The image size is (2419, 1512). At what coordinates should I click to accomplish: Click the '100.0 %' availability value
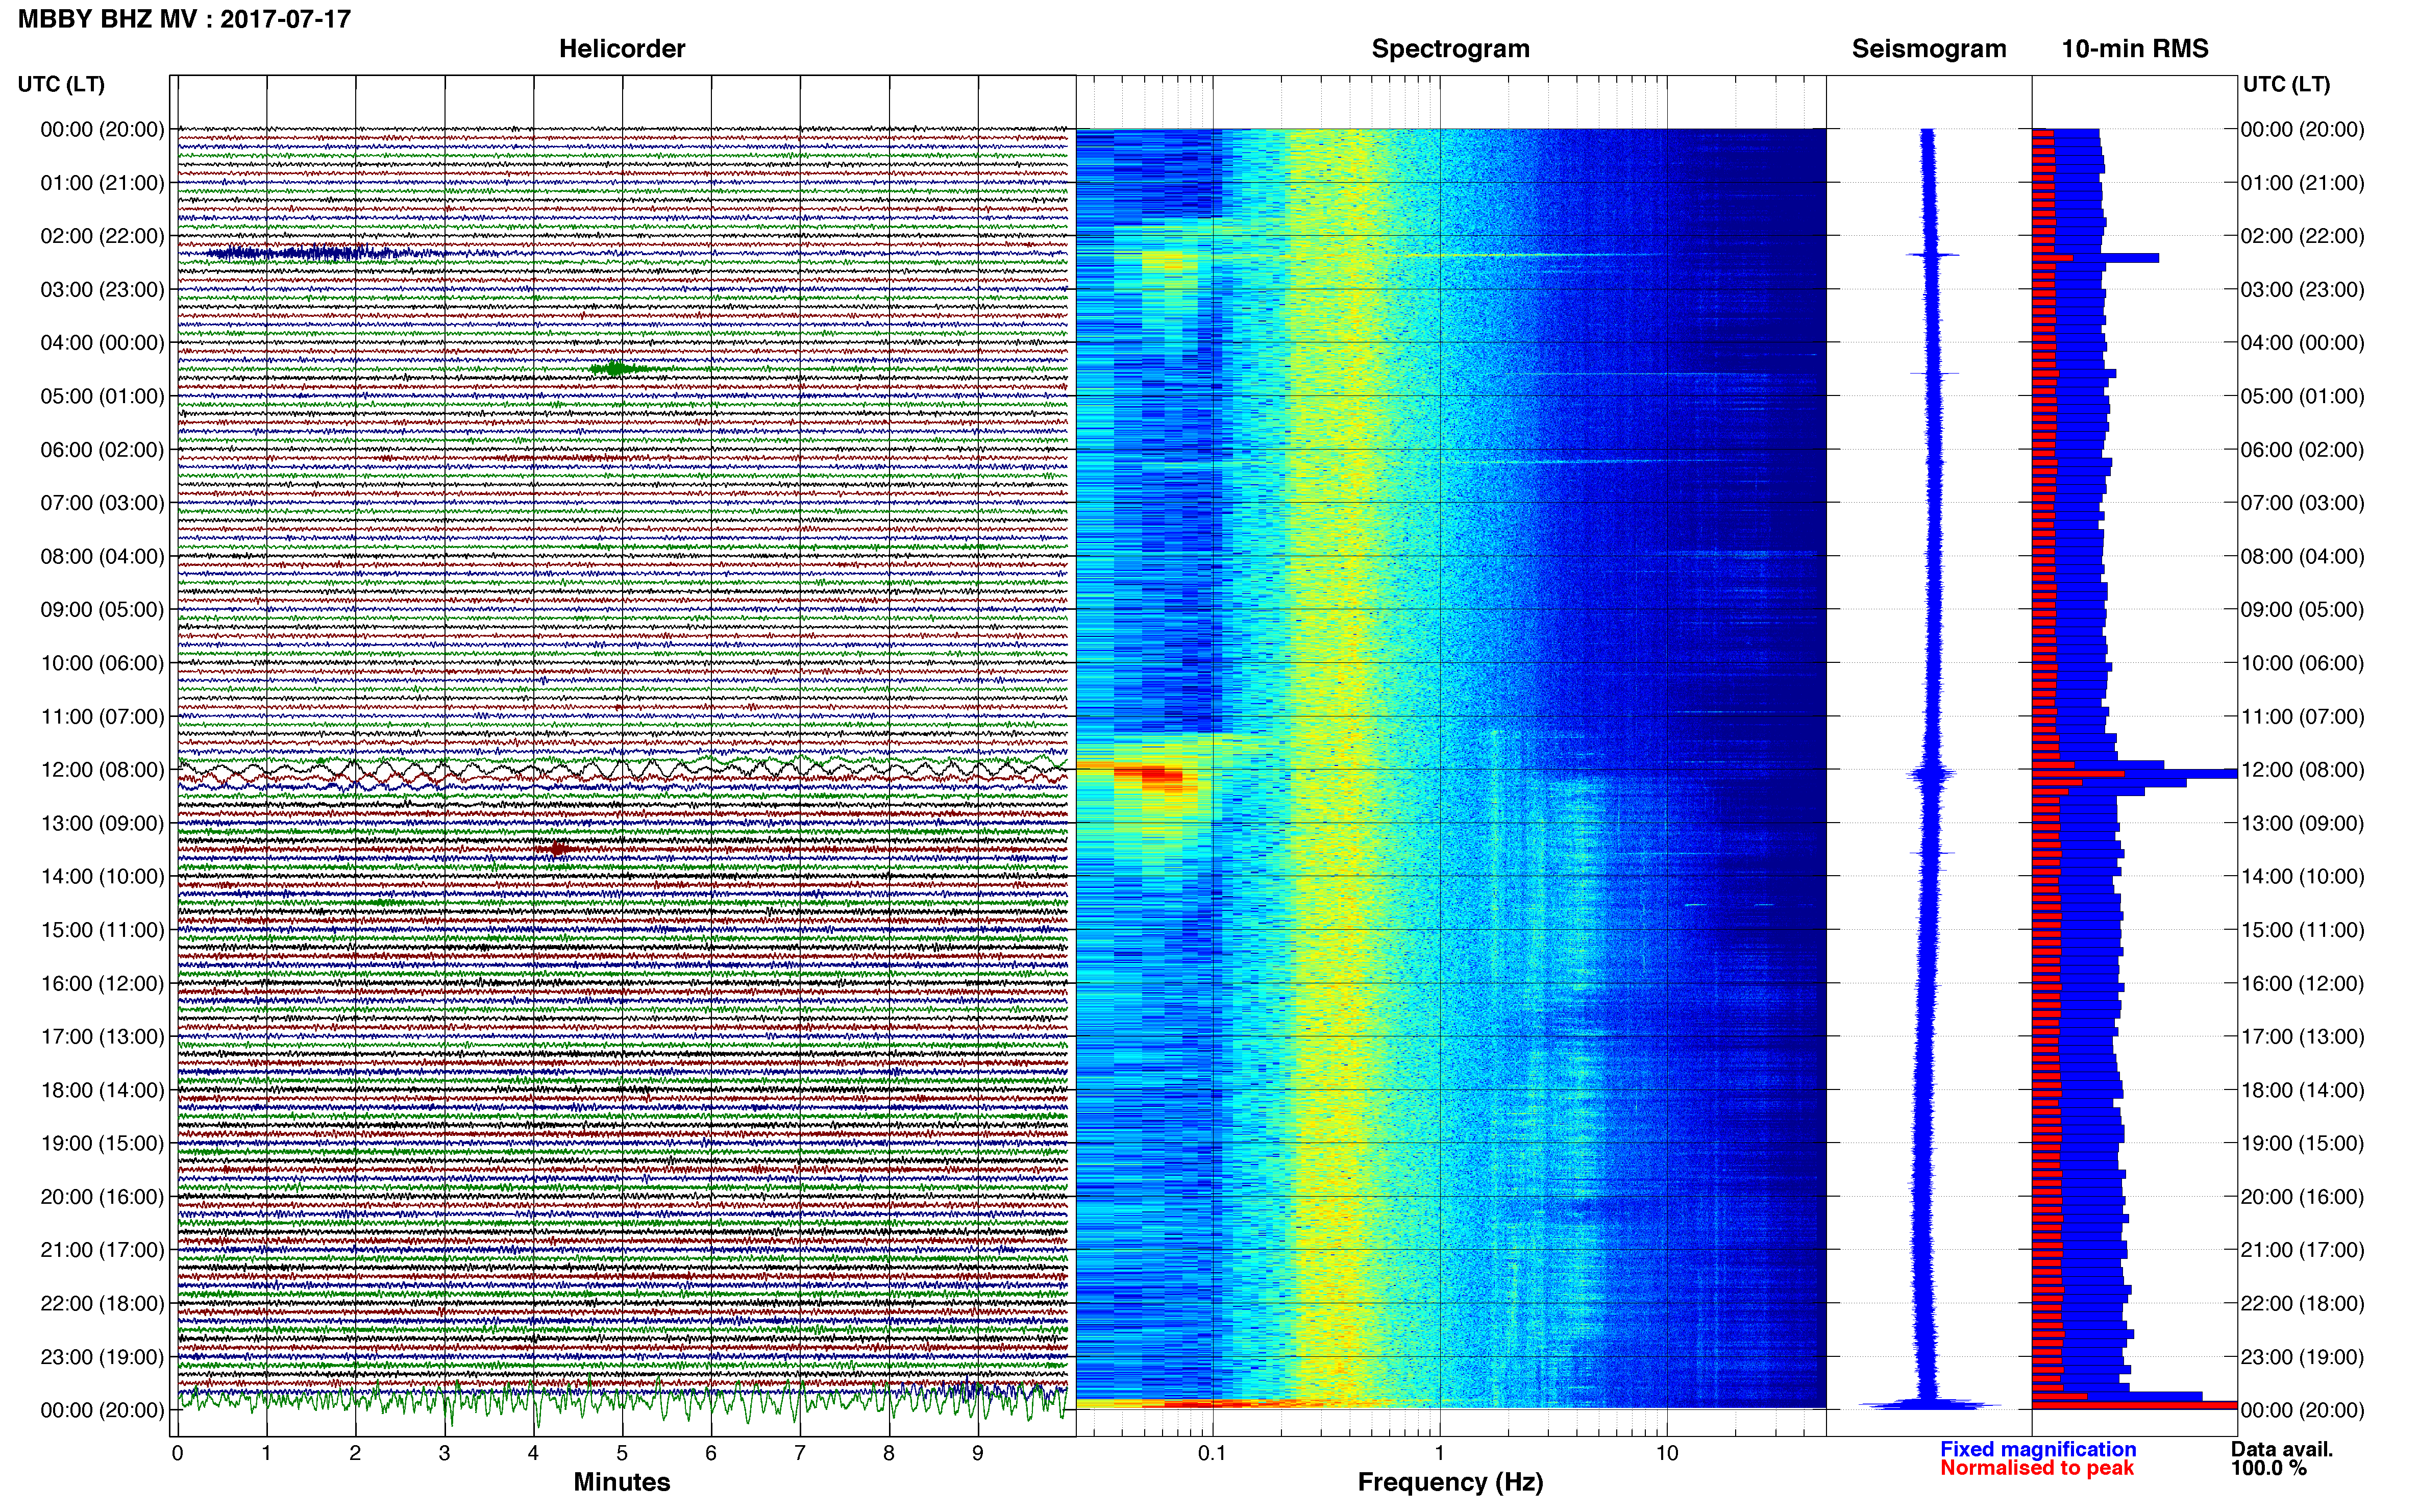tap(2269, 1468)
